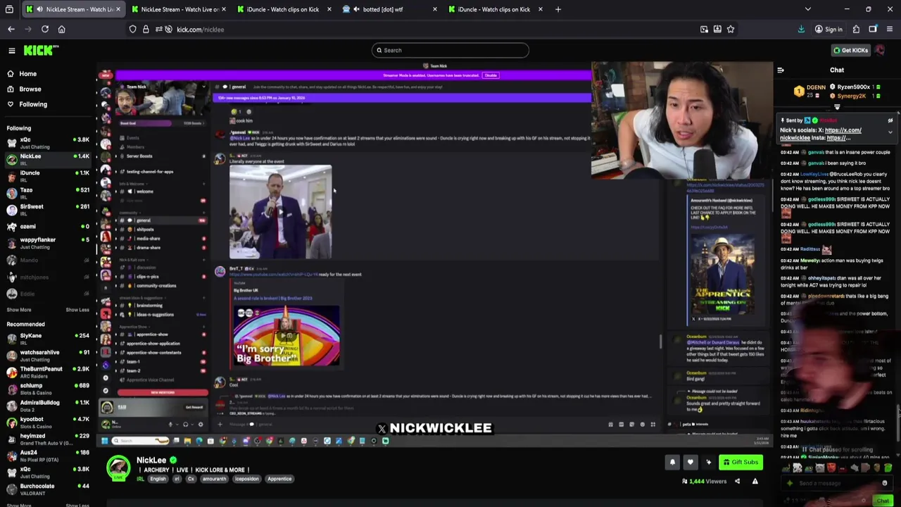Image resolution: width=901 pixels, height=507 pixels.
Task: Reload the page
Action: click(45, 30)
